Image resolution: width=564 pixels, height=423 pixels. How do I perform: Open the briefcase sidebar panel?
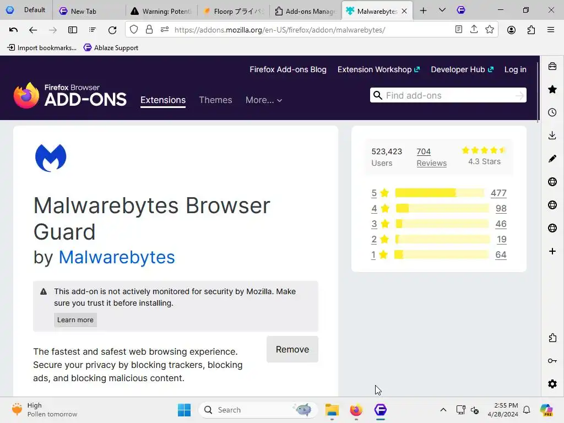[552, 66]
